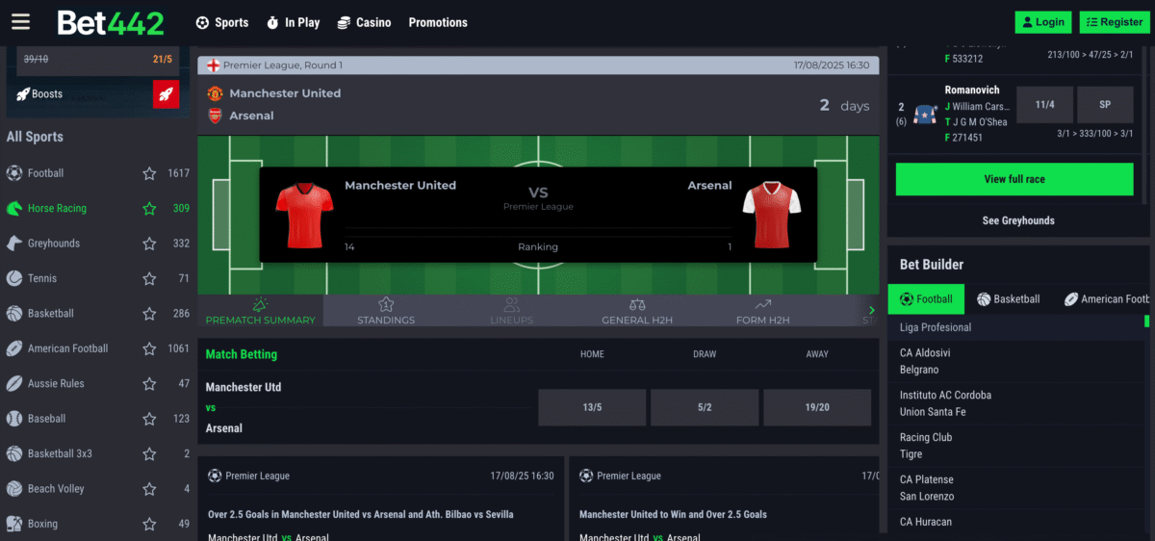The image size is (1155, 541).
Task: Open the hamburger menu icon
Action: point(20,21)
